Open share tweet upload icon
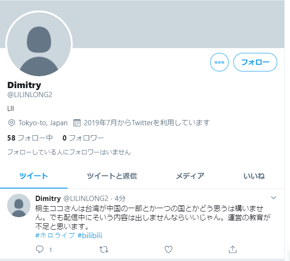 pyautogui.click(x=232, y=249)
